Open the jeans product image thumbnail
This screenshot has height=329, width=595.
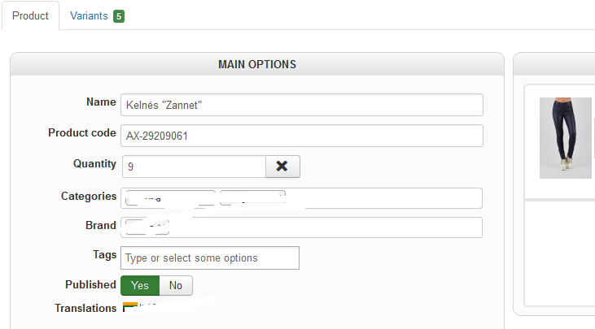coord(566,138)
